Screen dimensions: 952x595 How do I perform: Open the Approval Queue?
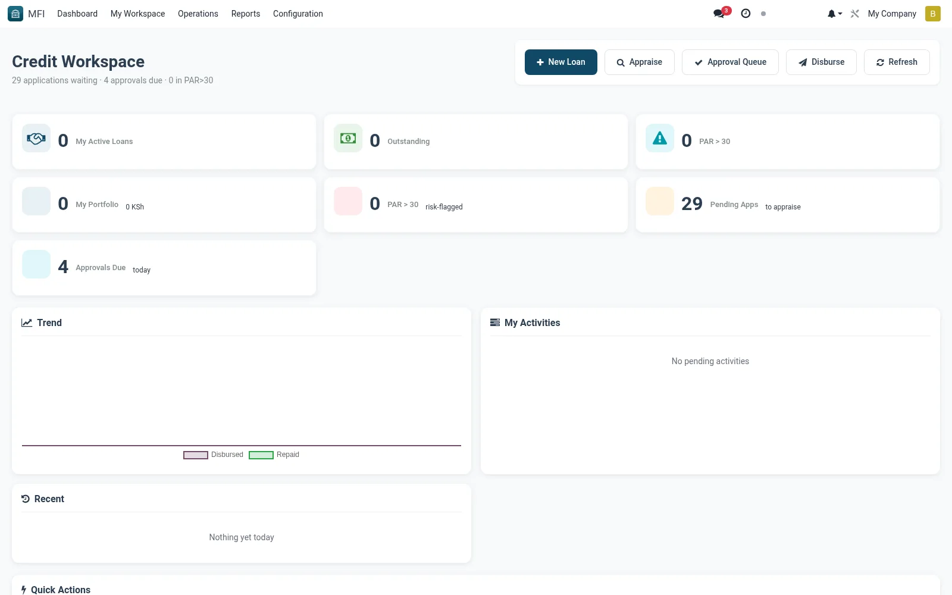tap(730, 62)
